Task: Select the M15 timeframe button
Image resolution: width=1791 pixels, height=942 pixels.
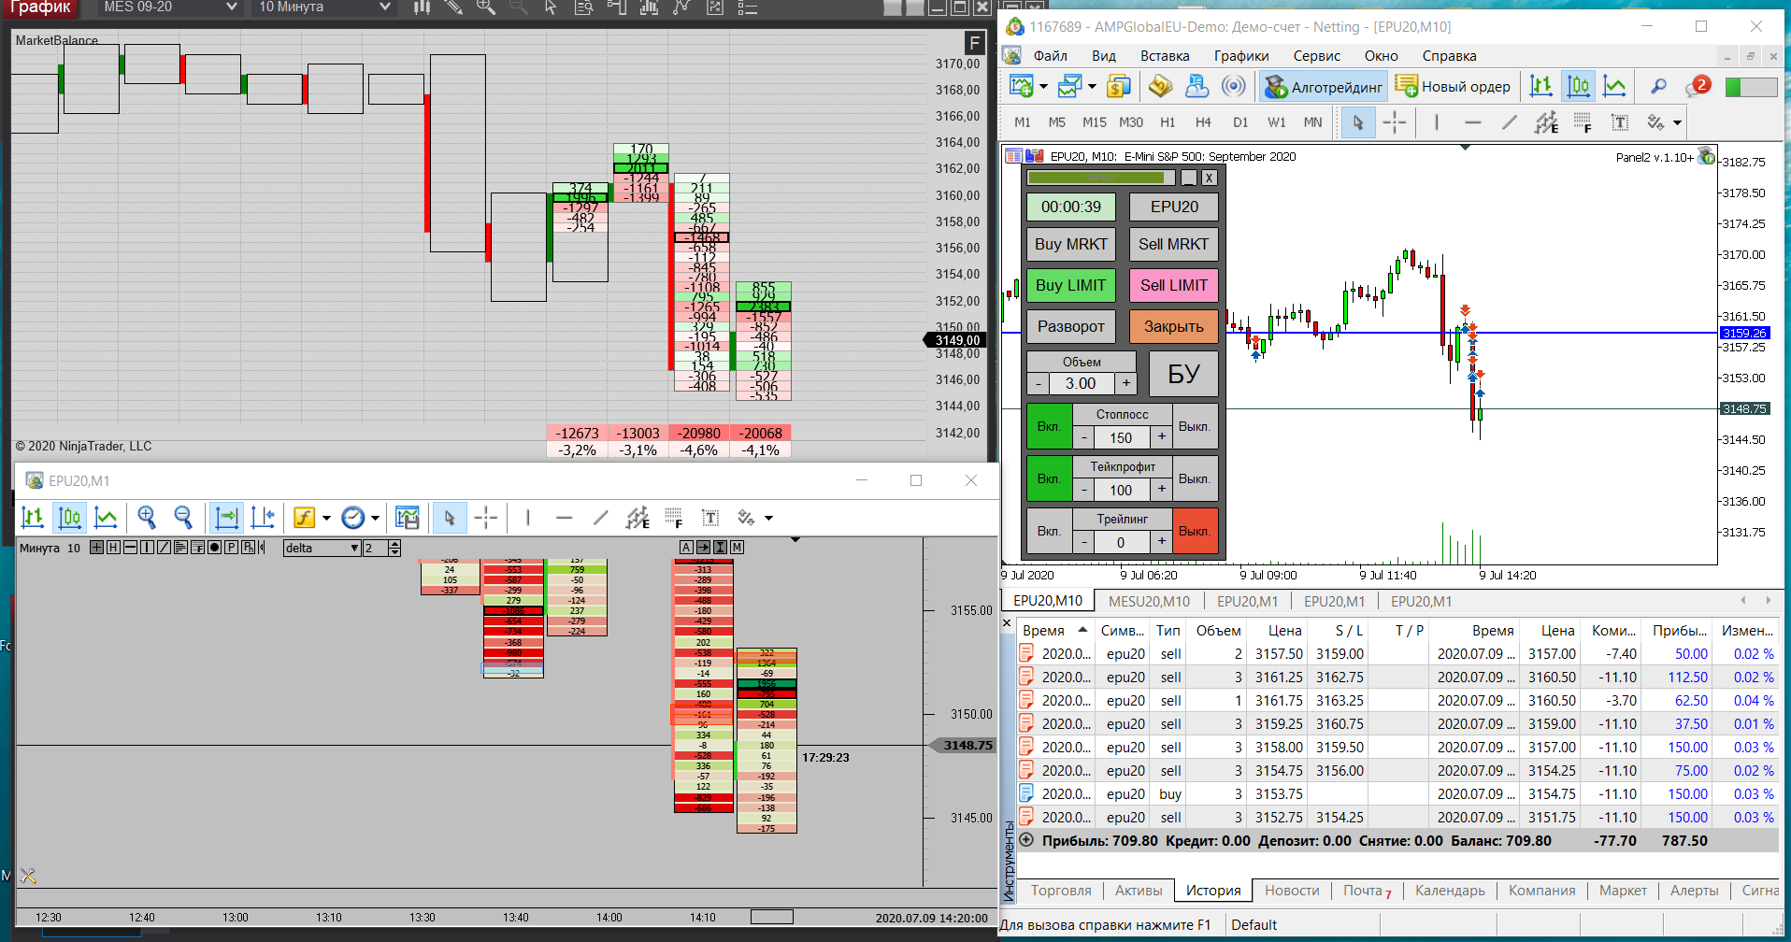Action: pos(1094,122)
